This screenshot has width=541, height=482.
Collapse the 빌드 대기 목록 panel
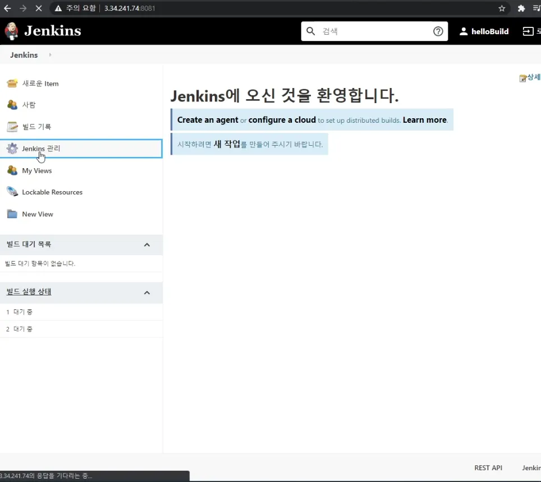[147, 245]
